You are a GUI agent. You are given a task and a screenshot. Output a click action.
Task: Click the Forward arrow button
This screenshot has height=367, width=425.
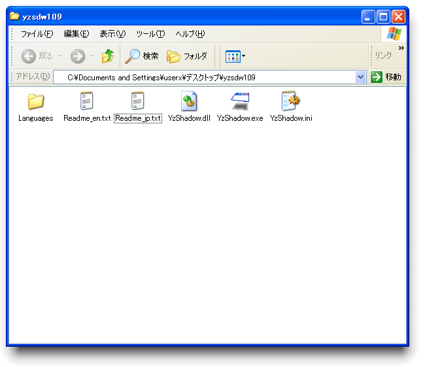[78, 56]
